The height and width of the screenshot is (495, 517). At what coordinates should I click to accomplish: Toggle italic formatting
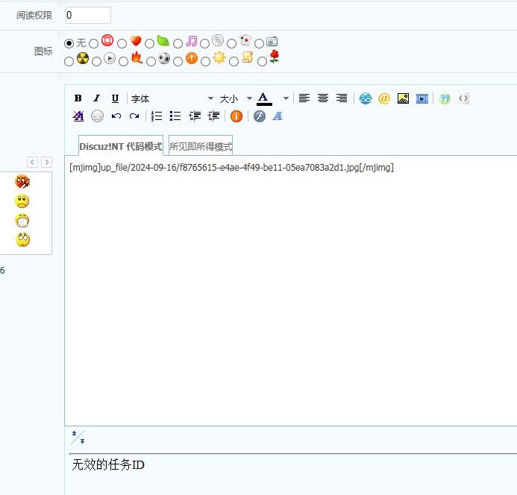pyautogui.click(x=96, y=98)
